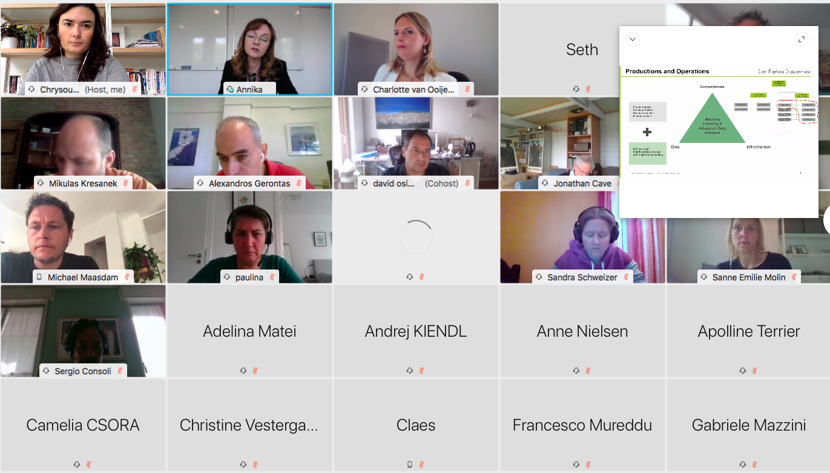
Task: Click the phone icon beneath Claes
Action: (x=409, y=465)
